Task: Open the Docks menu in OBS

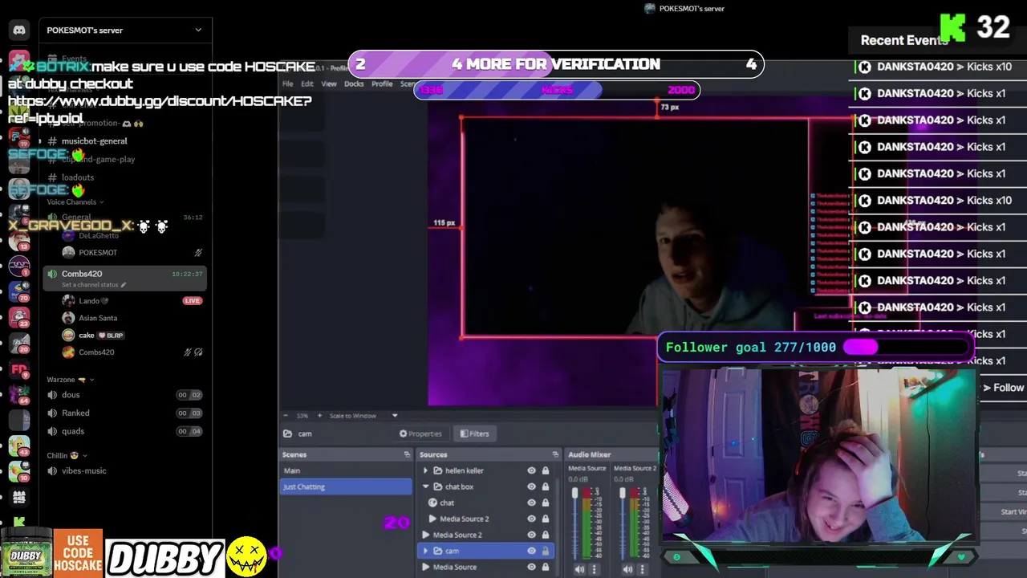Action: 354,83
